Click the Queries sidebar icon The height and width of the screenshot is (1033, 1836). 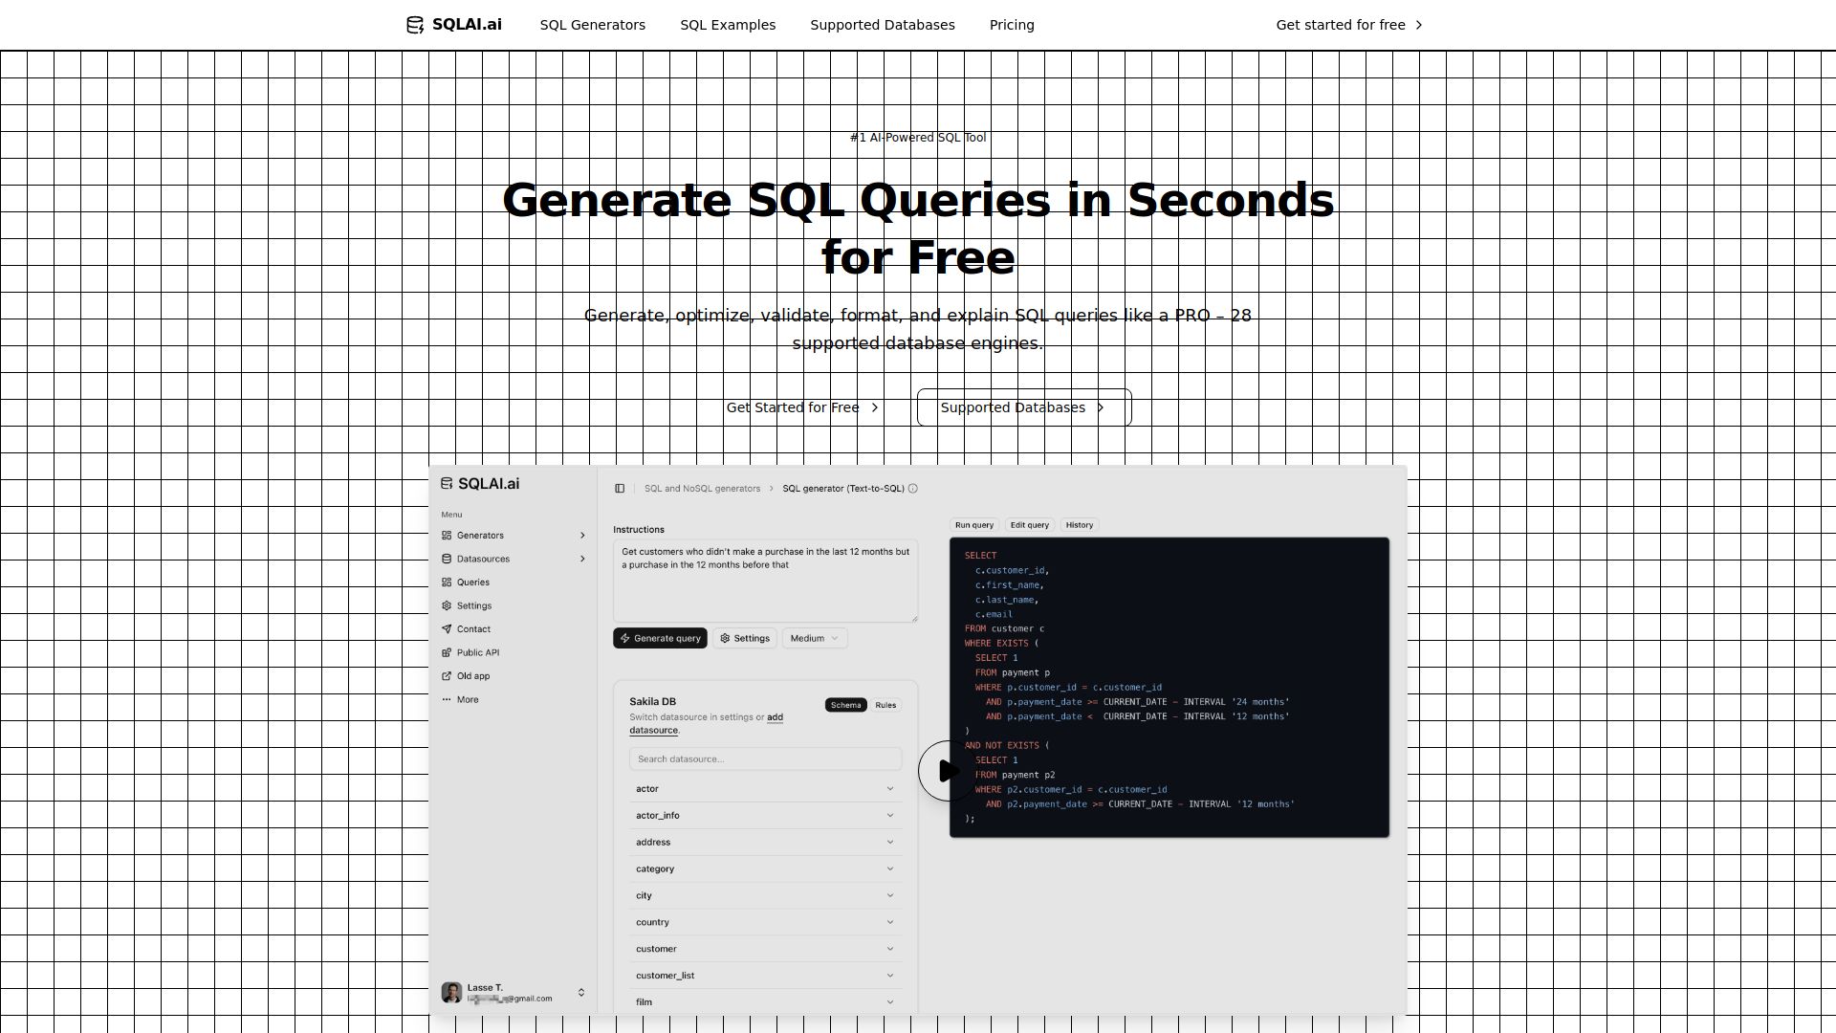click(x=447, y=582)
